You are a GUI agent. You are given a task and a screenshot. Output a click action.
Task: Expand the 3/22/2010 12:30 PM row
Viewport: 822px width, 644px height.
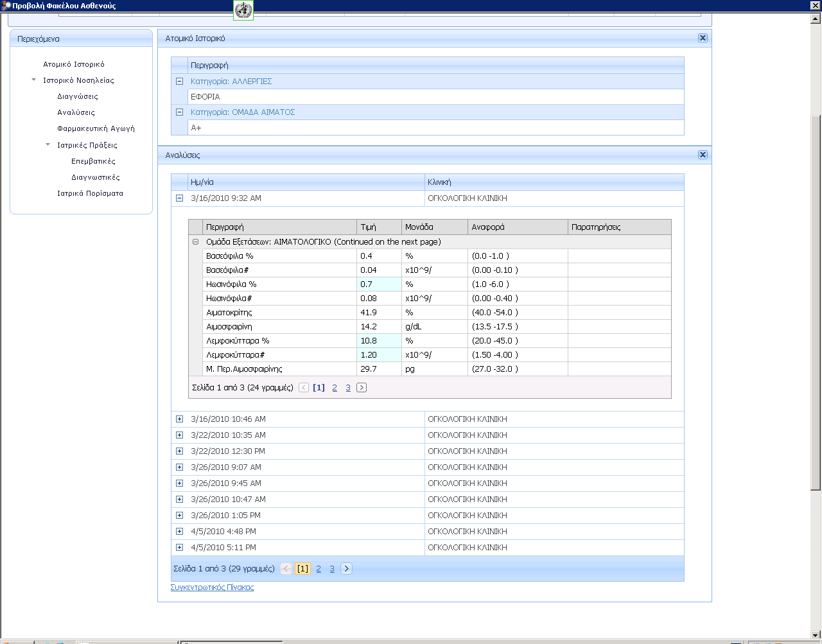click(x=179, y=451)
